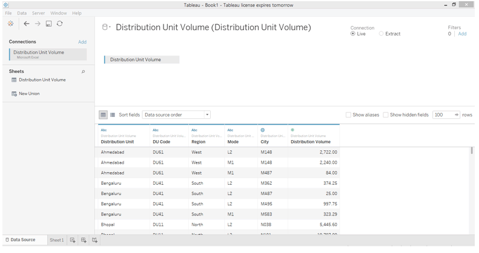Screen dimensions: 479x253
Task: Open the Help menu
Action: tap(77, 13)
